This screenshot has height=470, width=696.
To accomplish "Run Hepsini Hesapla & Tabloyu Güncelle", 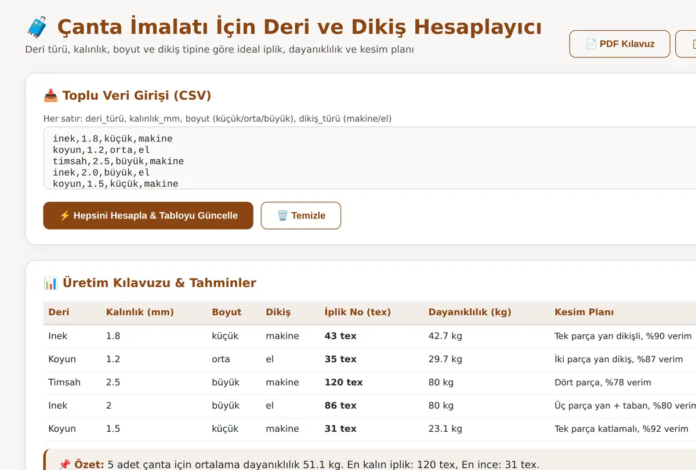I will click(148, 216).
